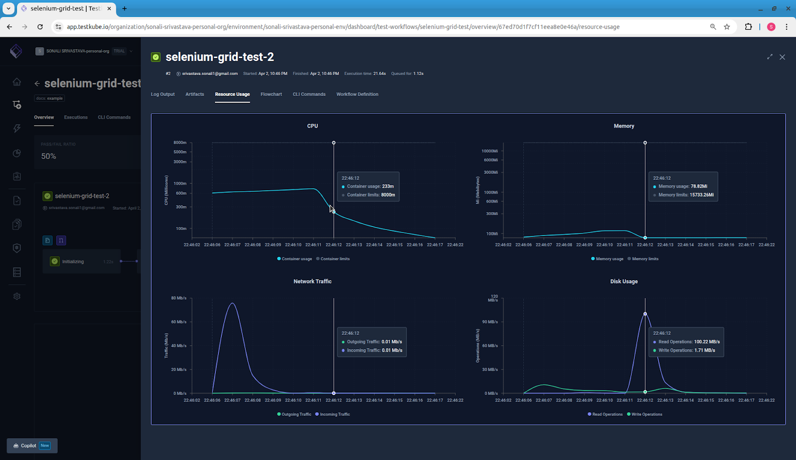The width and height of the screenshot is (796, 460).
Task: Click srivastava.sonali1@gmail.com in execution header
Action: 209,74
